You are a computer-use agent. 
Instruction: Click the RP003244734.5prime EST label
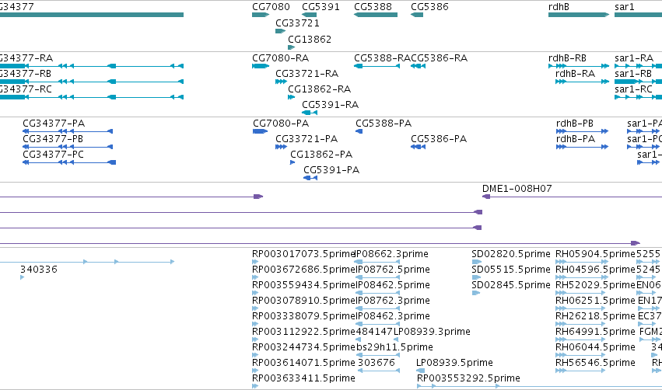tap(303, 347)
